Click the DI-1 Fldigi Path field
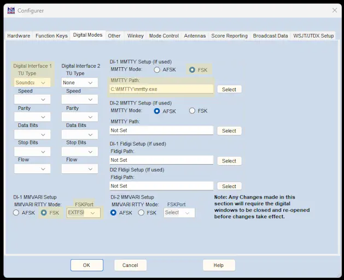This screenshot has height=280, width=344. click(161, 160)
